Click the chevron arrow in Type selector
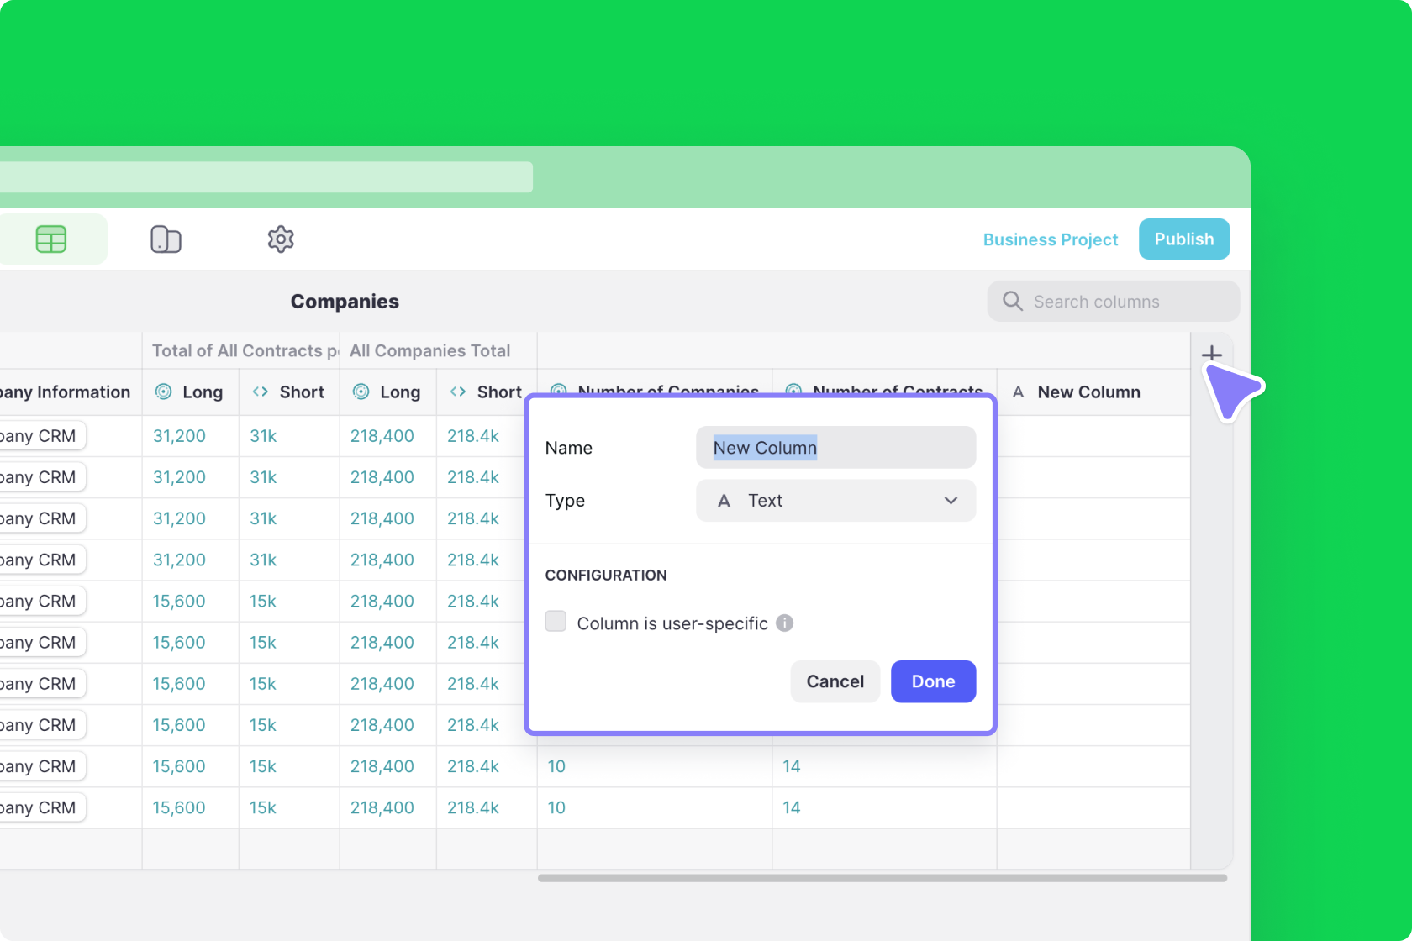Screen dimensions: 1412x941 (x=951, y=501)
